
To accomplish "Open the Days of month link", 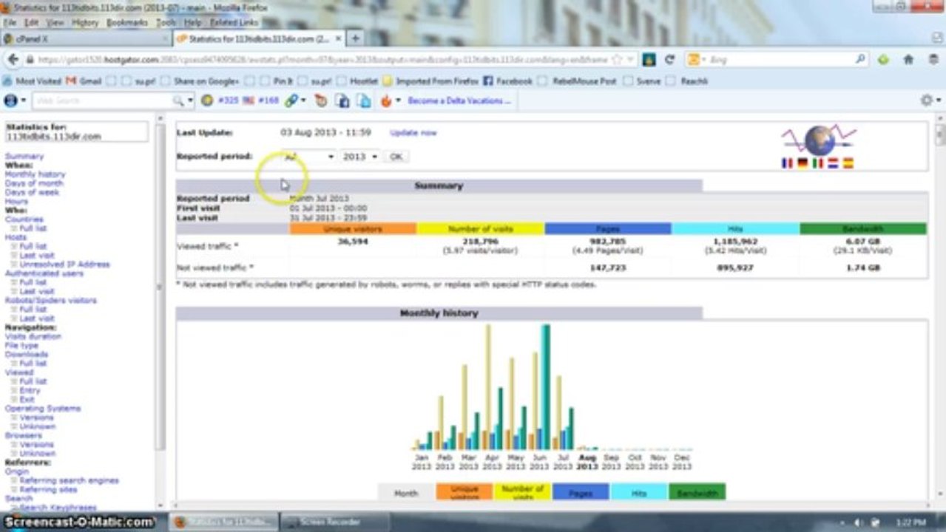I will 34,183.
